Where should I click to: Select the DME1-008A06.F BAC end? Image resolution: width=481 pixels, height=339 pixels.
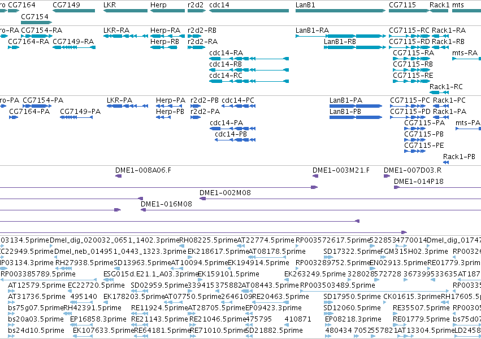click(118, 176)
